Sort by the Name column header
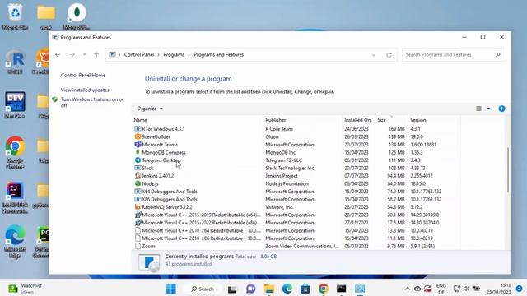 pyautogui.click(x=140, y=120)
